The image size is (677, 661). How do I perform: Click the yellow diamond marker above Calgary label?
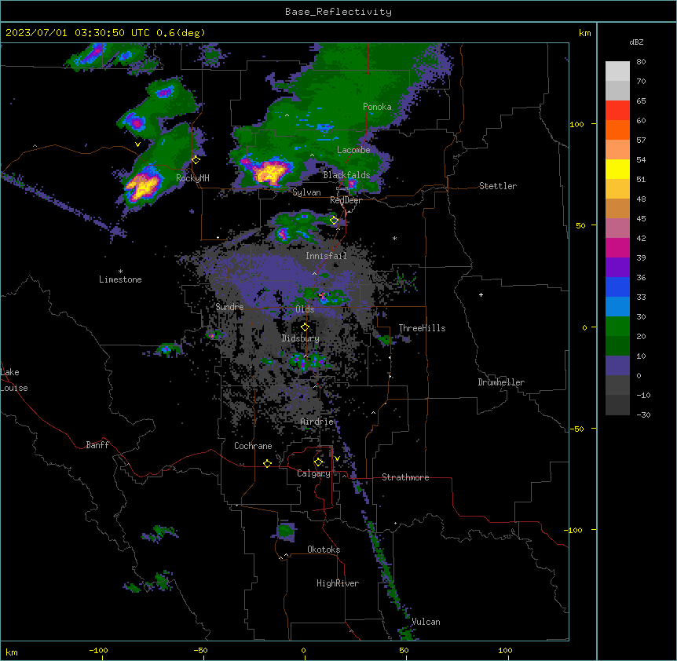318,462
